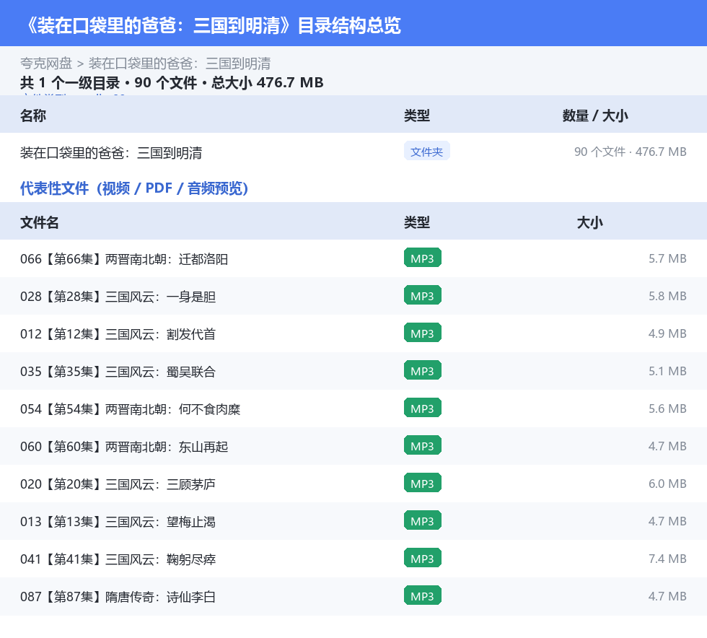This screenshot has width=707, height=638.
Task: Click size 4.7 MB of 东山再起
Action: [x=667, y=446]
